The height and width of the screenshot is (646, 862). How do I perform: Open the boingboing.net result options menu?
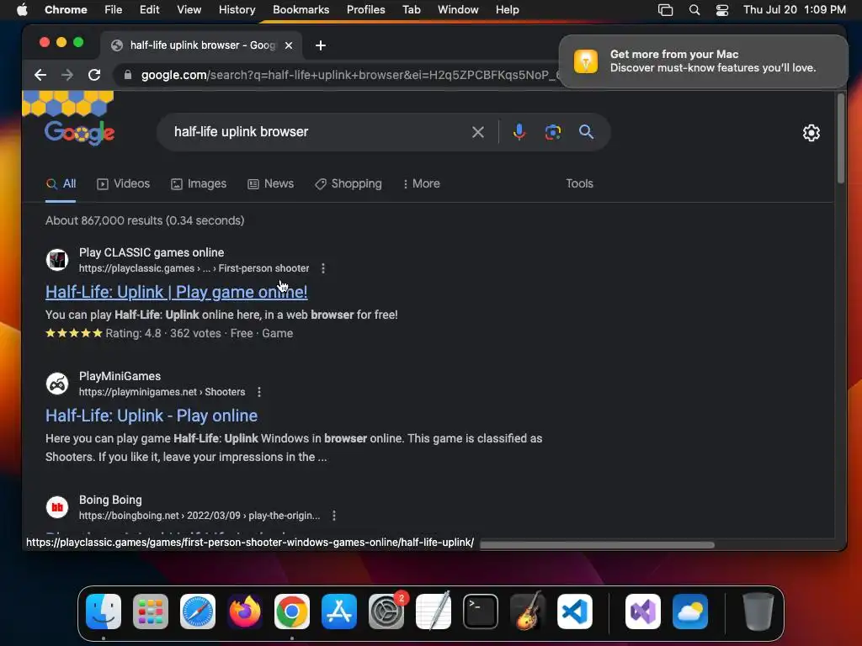pos(334,516)
